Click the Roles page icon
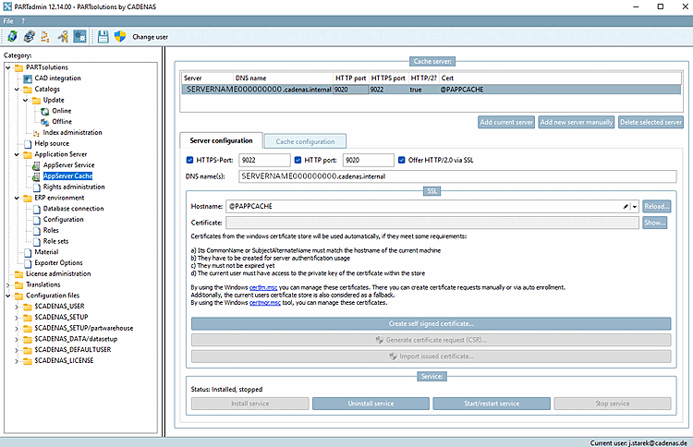The image size is (693, 447). click(37, 231)
